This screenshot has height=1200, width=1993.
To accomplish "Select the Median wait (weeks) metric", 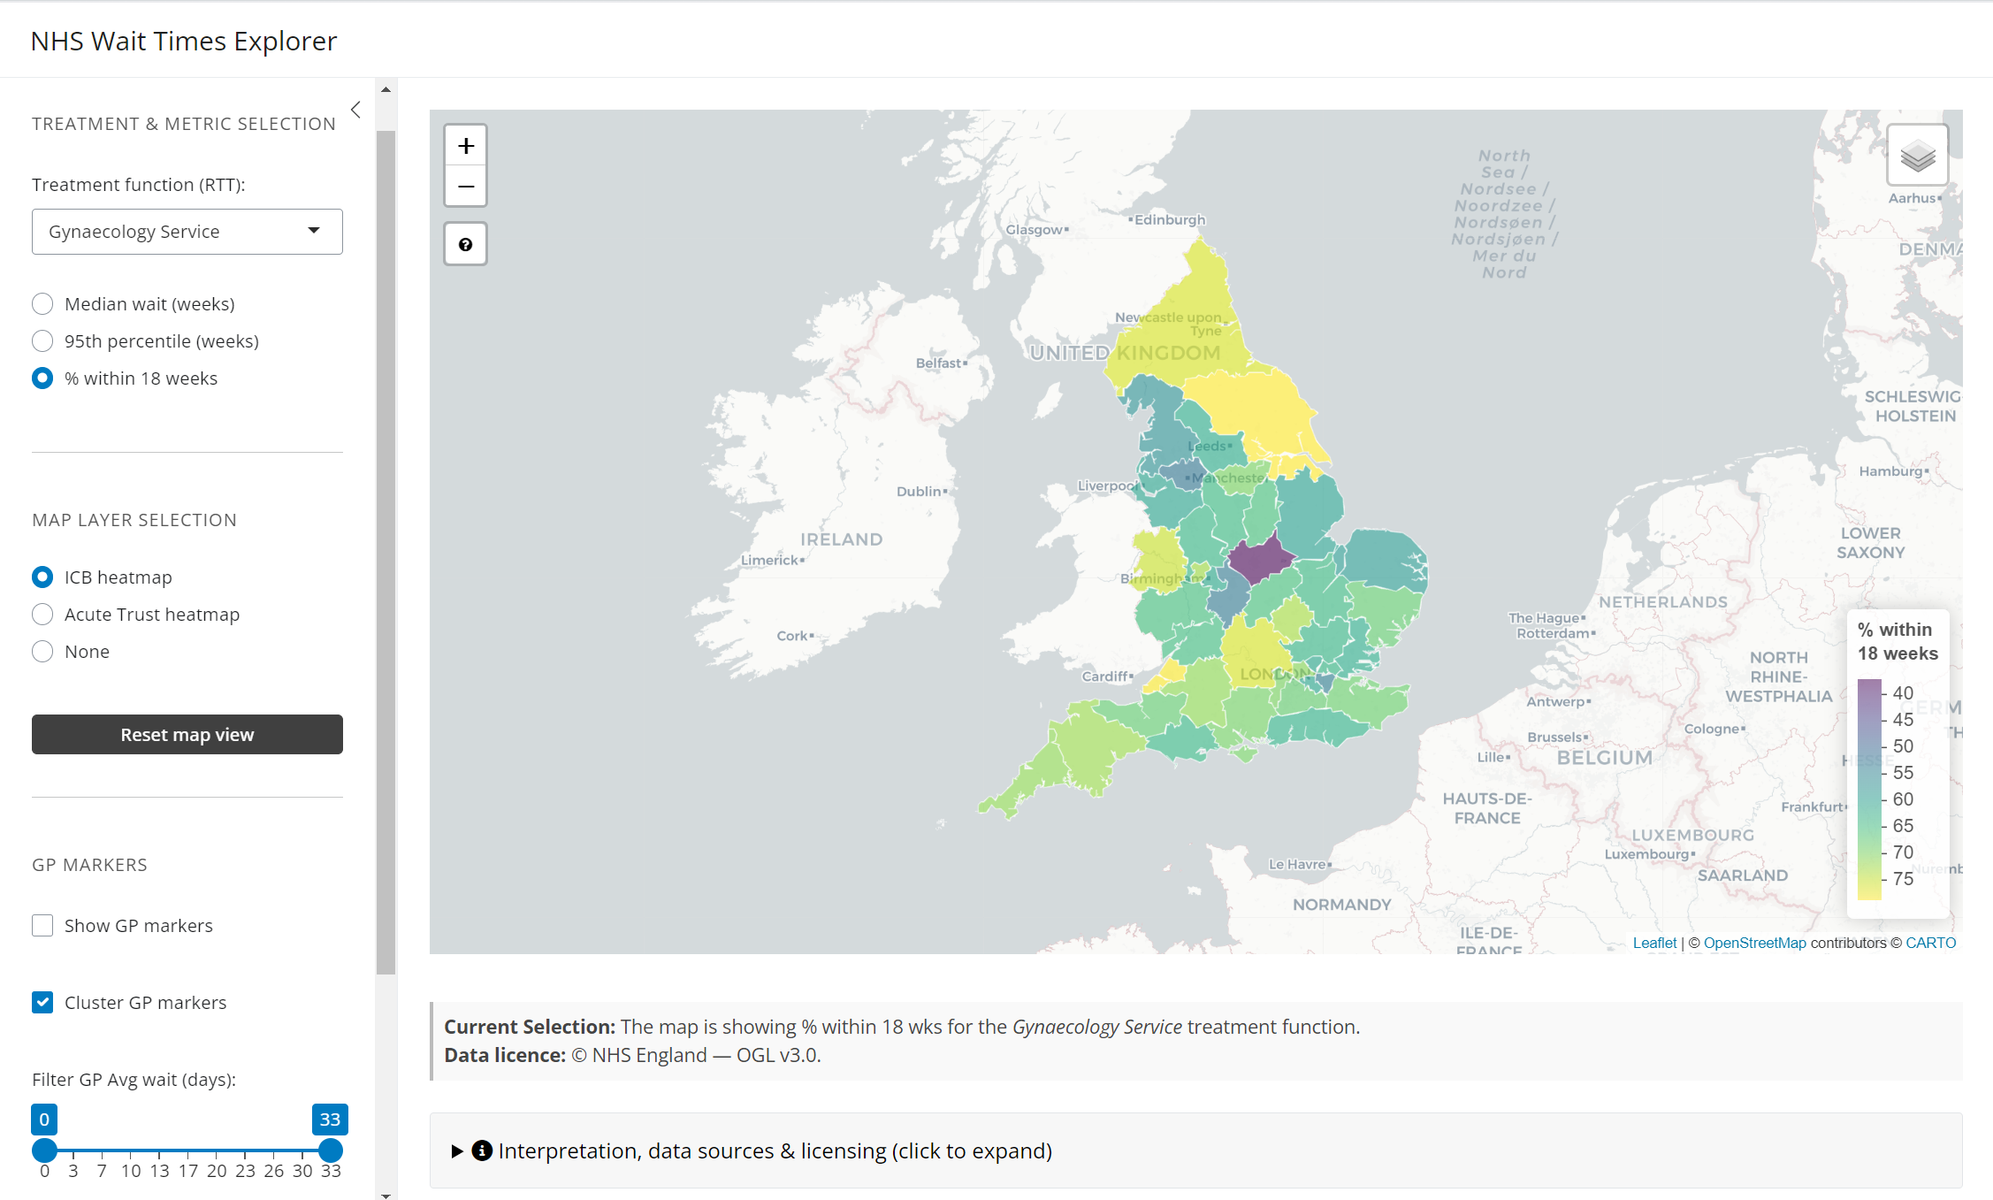I will click(42, 304).
